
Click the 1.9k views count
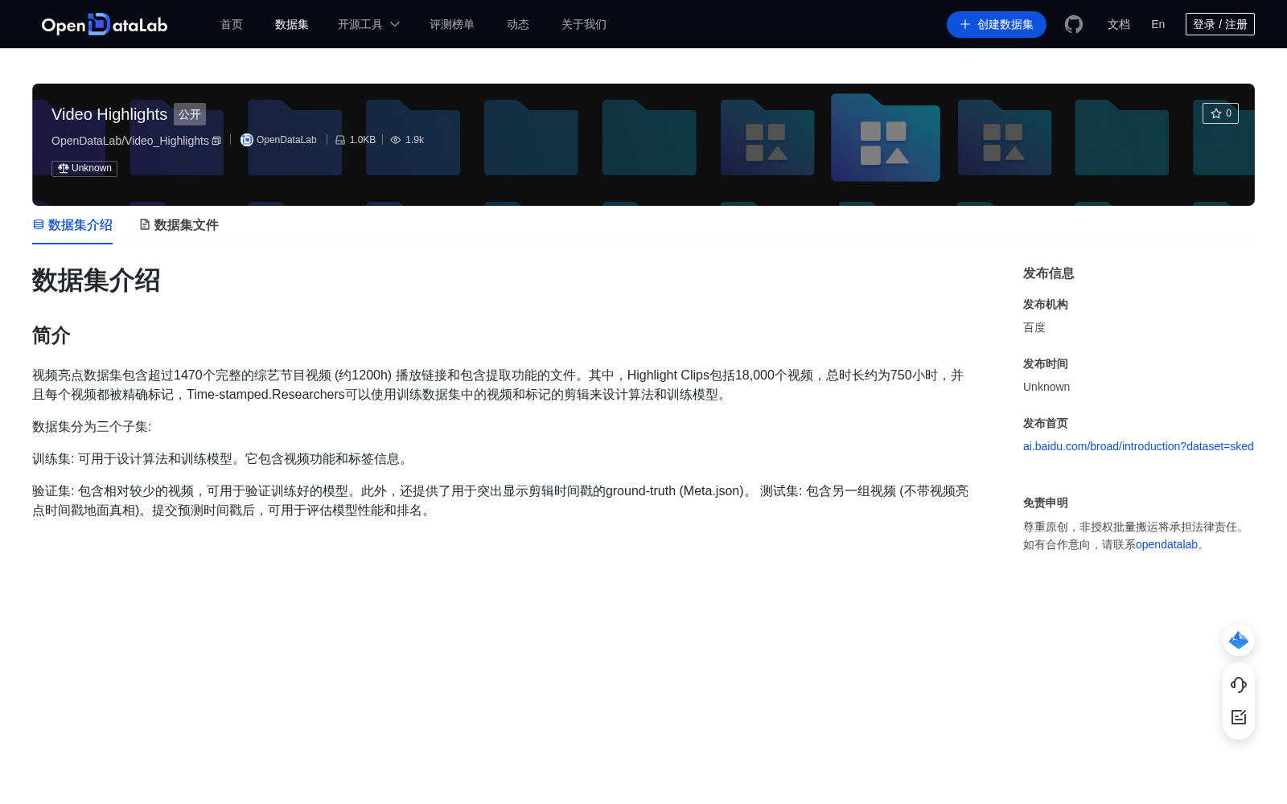(414, 140)
